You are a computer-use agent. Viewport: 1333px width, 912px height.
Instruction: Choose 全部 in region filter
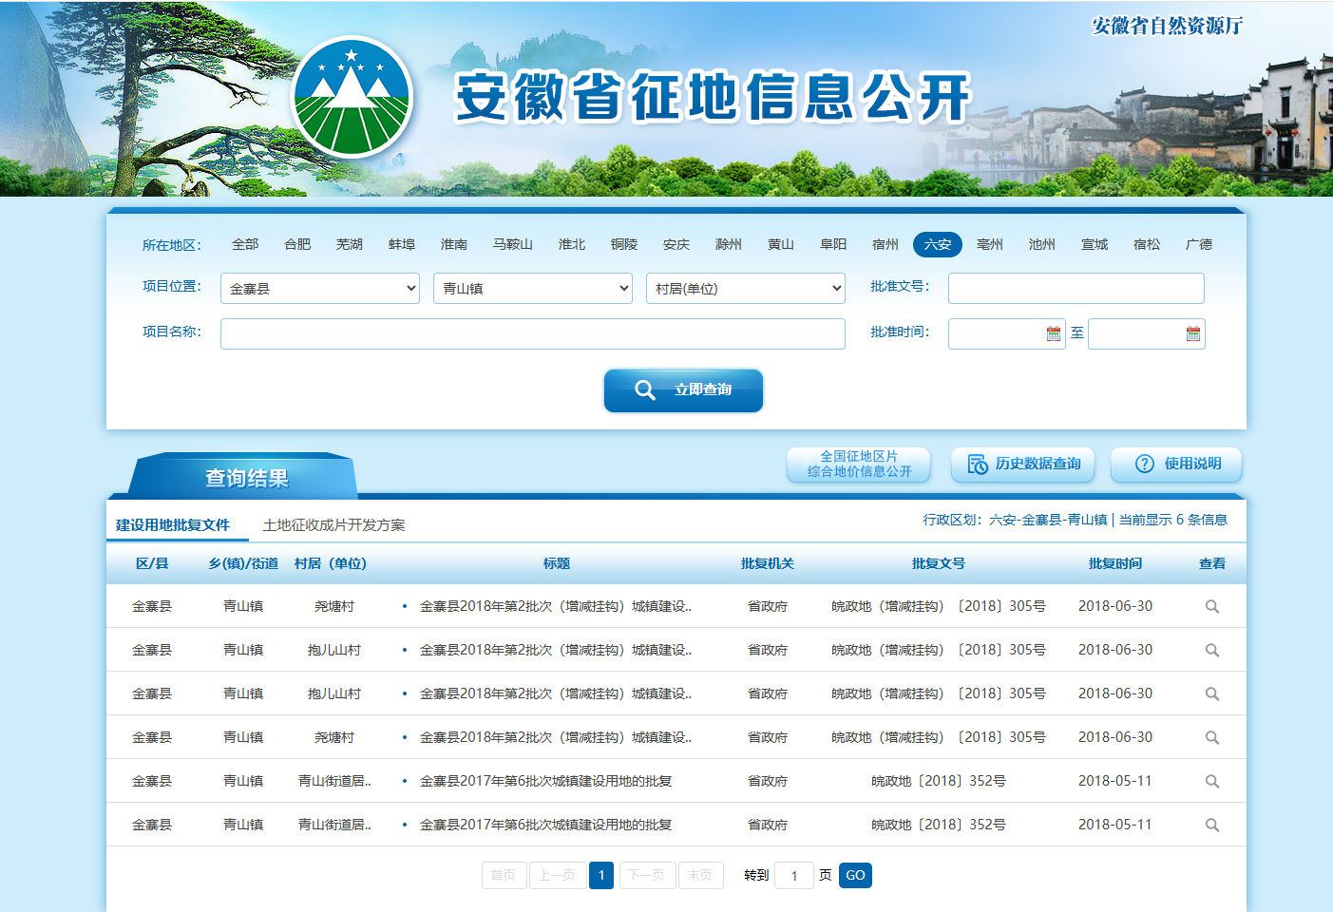click(245, 244)
